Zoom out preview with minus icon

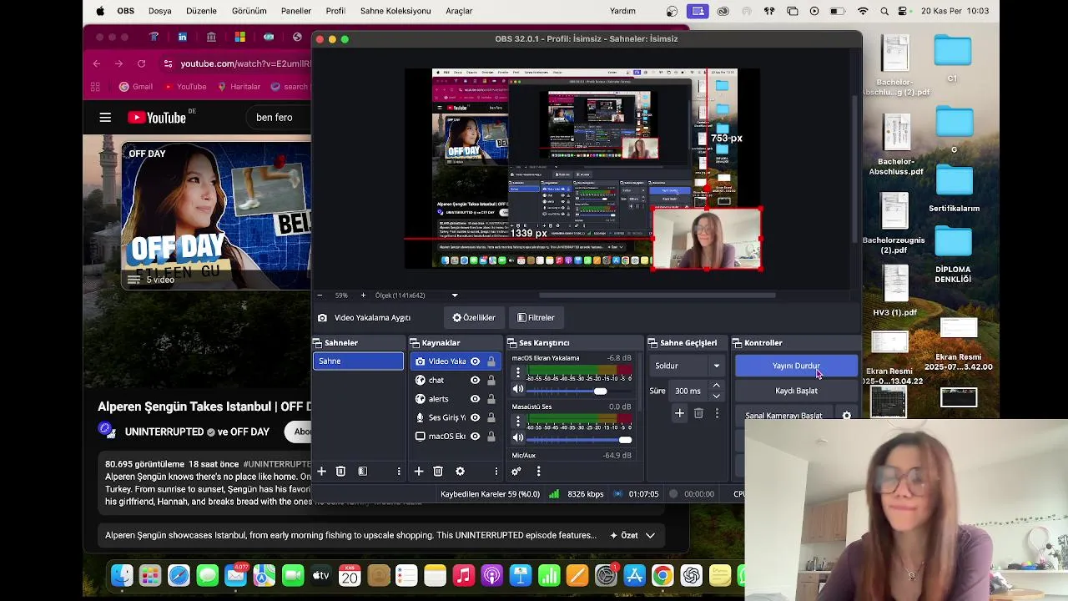coord(320,295)
